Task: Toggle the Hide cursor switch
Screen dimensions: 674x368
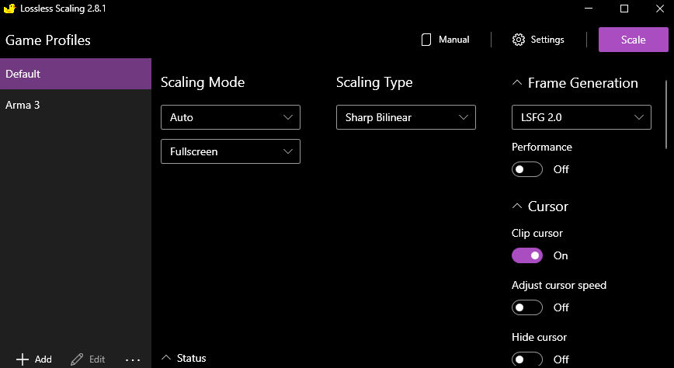Action: (x=527, y=359)
